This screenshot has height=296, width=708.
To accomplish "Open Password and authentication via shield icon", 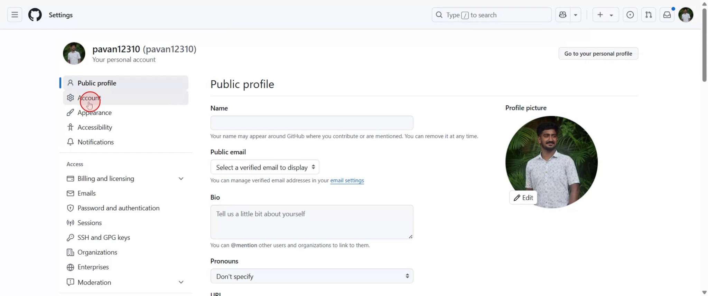I will click(70, 208).
